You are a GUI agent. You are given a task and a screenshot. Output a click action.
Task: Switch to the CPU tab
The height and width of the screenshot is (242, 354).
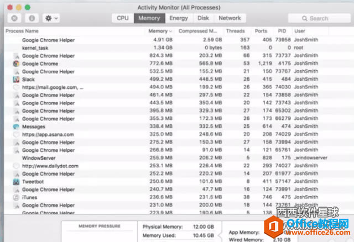pos(123,18)
